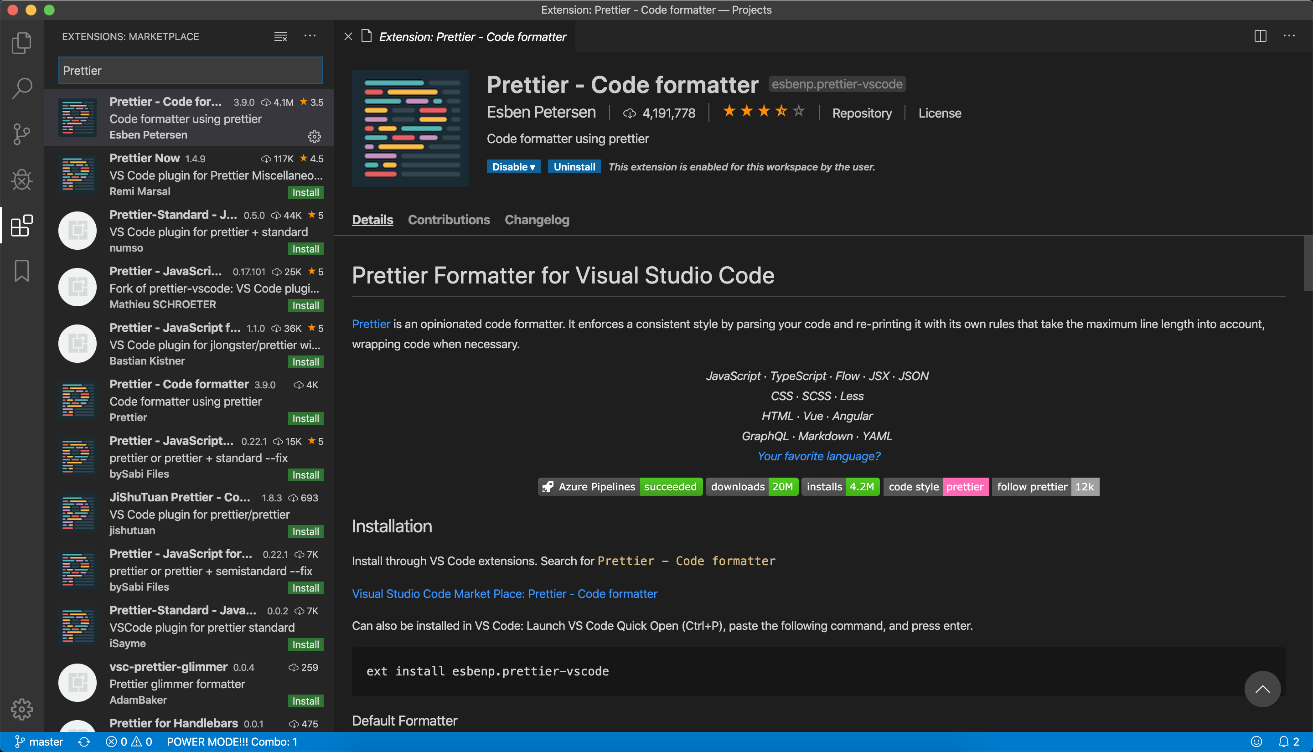Click the split editor right icon
The width and height of the screenshot is (1313, 752).
coord(1260,36)
